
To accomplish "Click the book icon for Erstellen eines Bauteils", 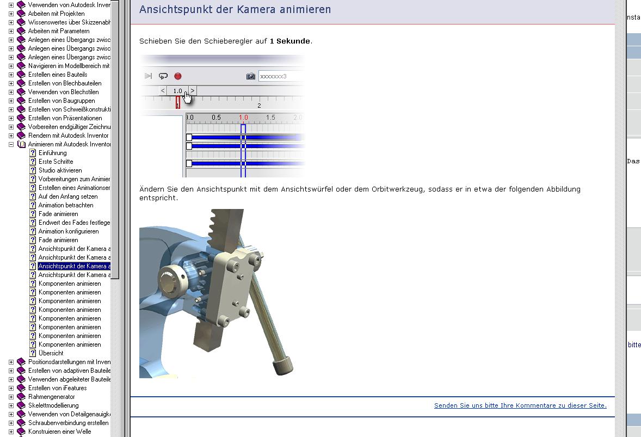I will [x=21, y=75].
